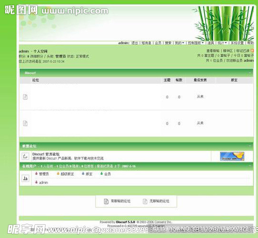
Task: Open the 我的 dropdown menu
Action: point(179,43)
